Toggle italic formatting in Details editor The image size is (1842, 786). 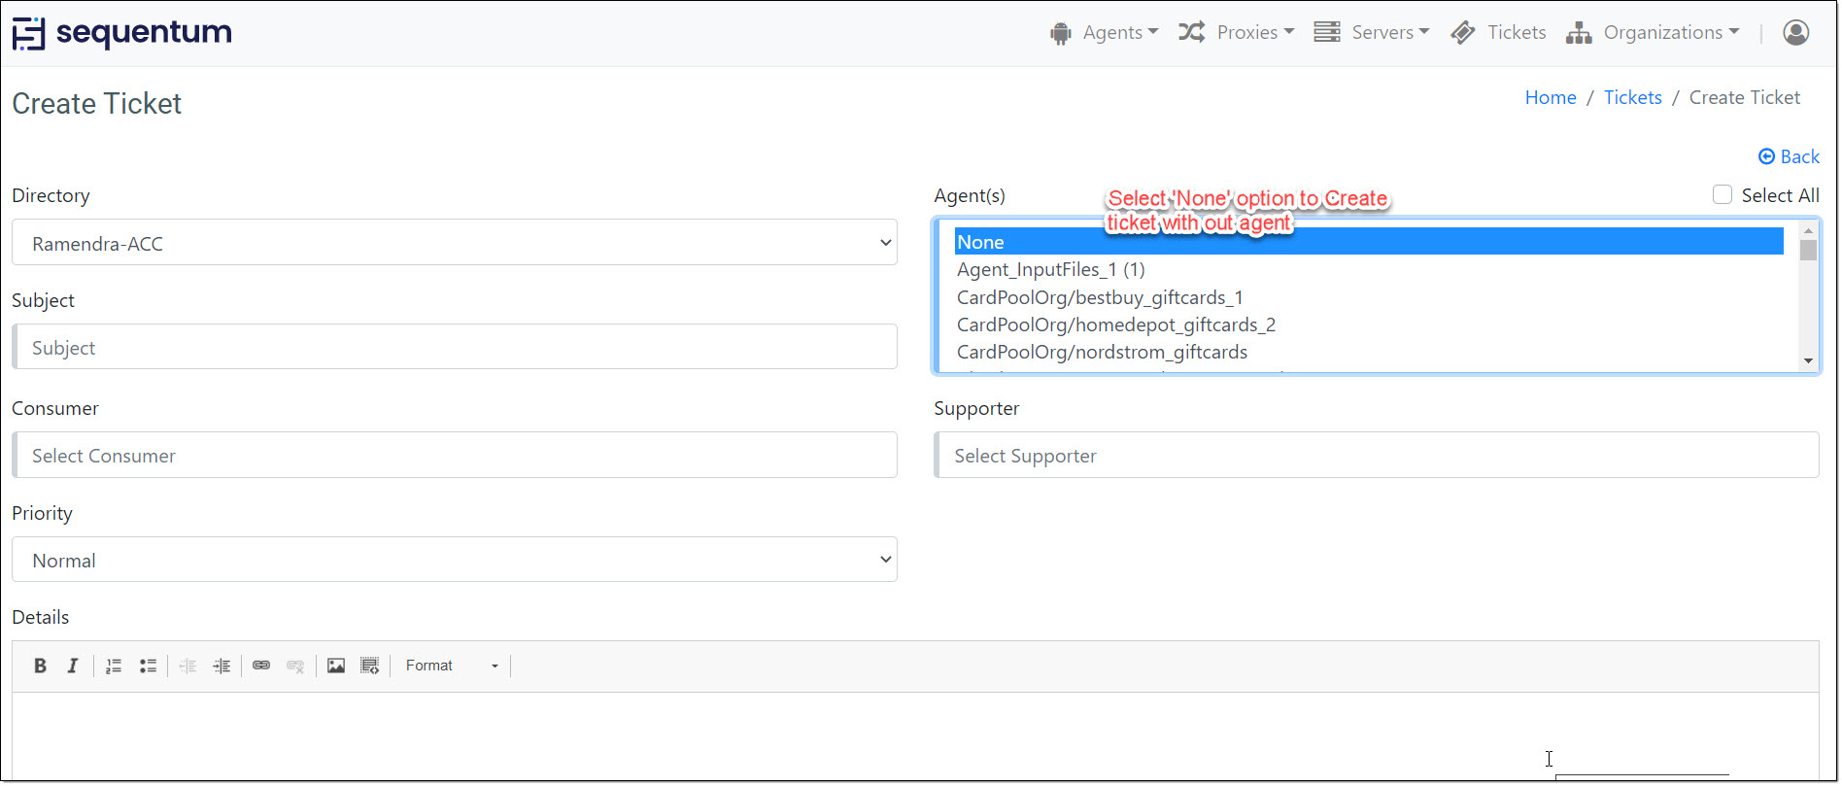tap(73, 666)
